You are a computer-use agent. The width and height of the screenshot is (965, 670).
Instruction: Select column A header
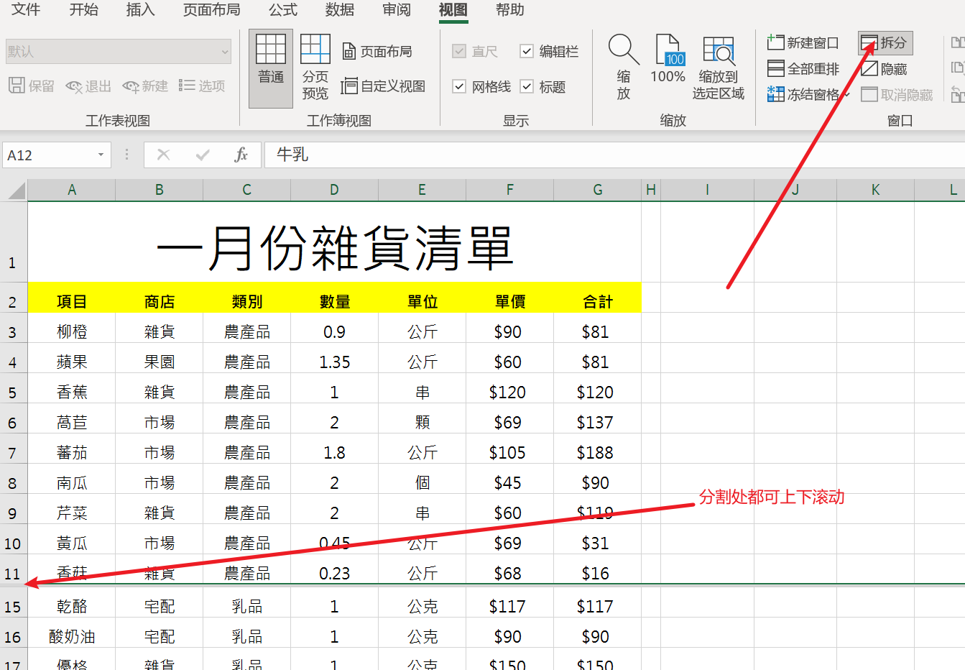coord(72,190)
